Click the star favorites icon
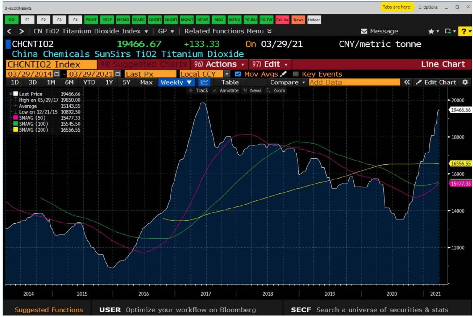Viewport: 473px width, 317px height. point(431,31)
